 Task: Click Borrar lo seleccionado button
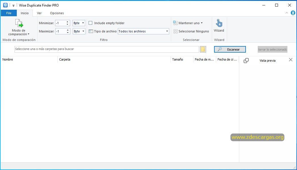(x=272, y=49)
